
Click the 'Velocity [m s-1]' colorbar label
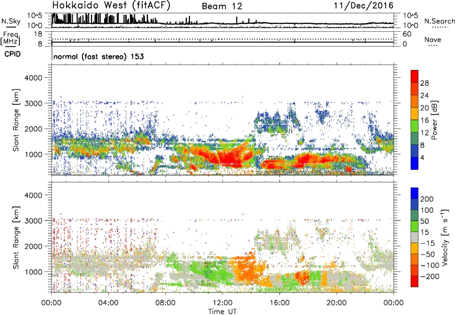point(444,237)
